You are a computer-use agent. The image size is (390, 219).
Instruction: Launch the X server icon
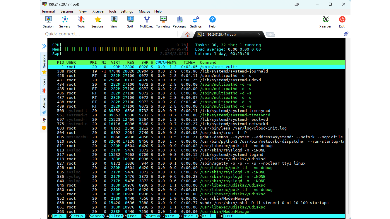point(325,22)
